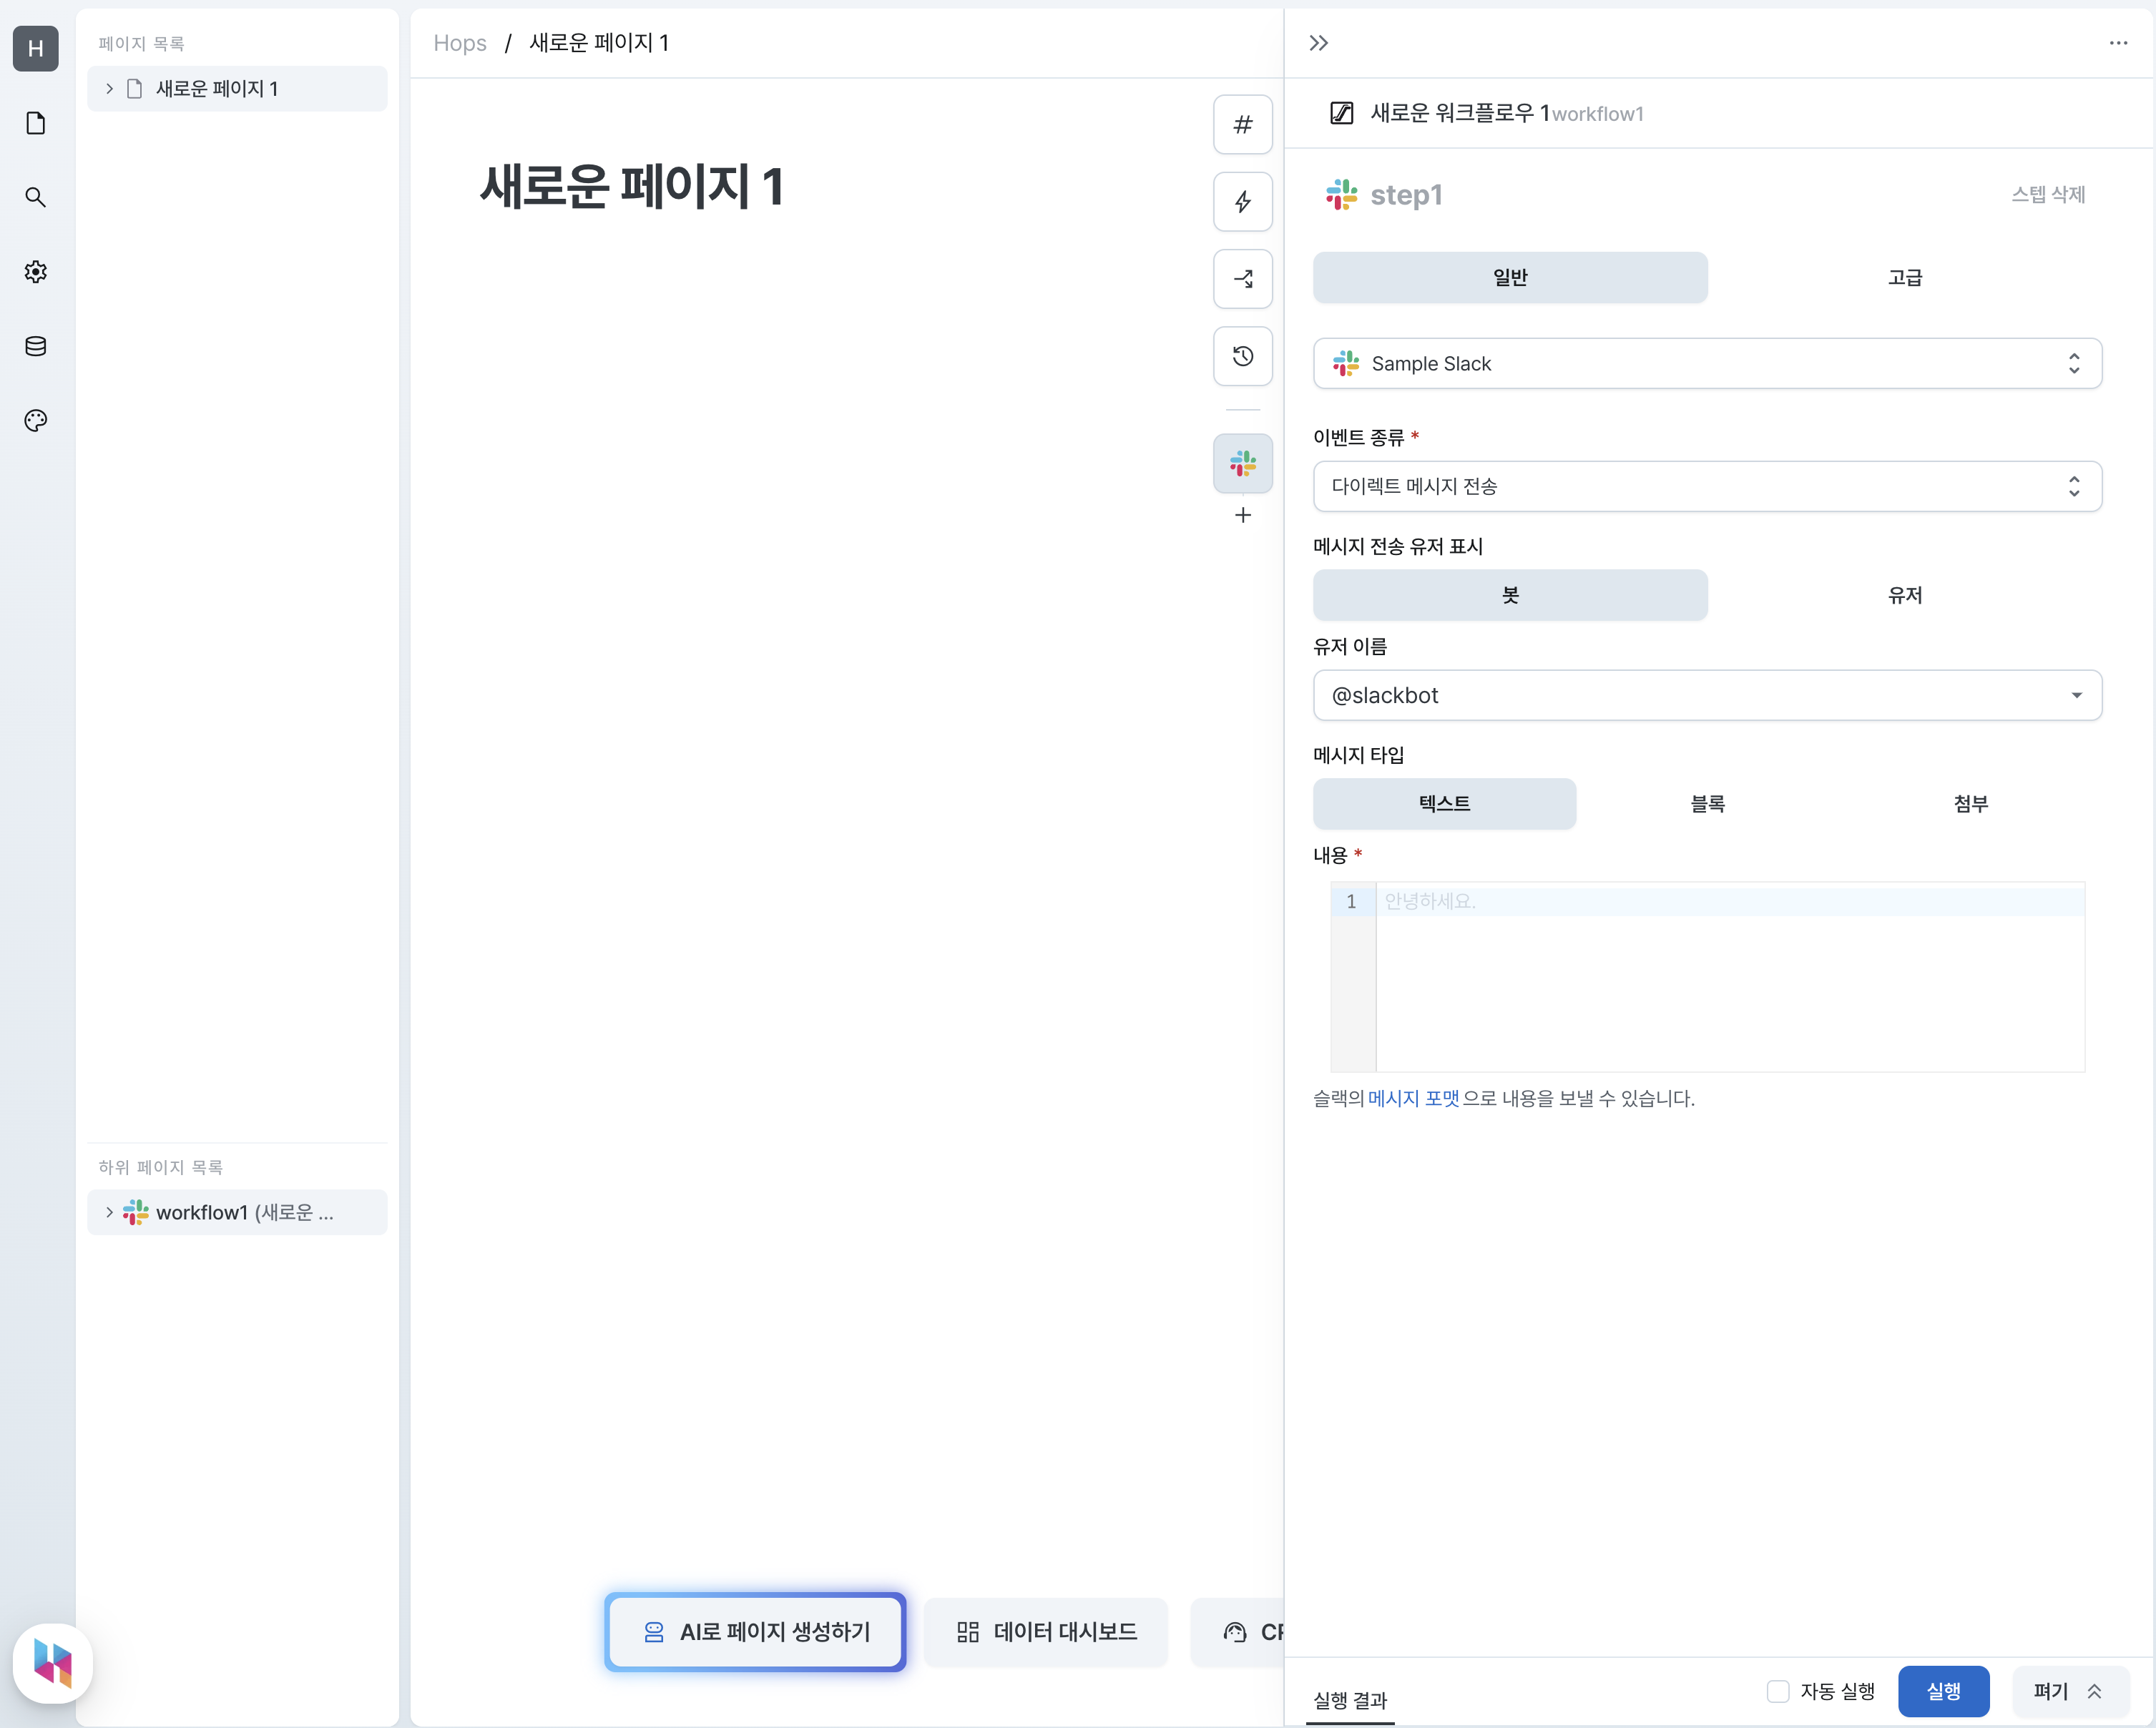This screenshot has width=2156, height=1728.
Task: Click AI로 페이지 생성하기 button
Action: [755, 1632]
